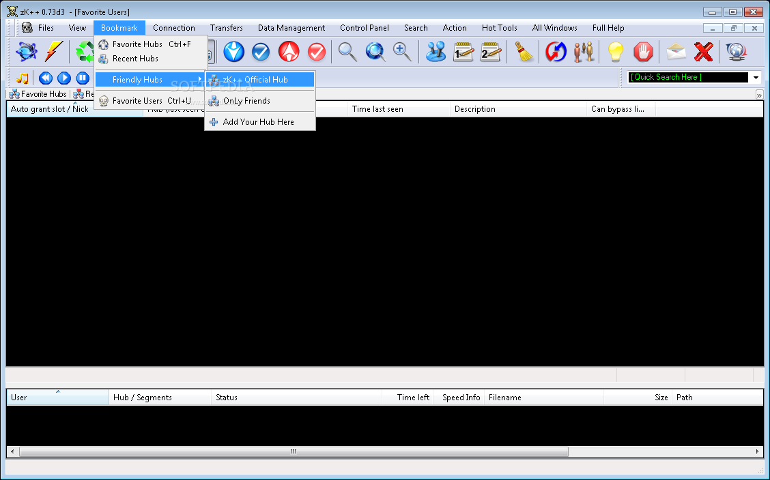770x480 pixels.
Task: Sort transfers by Speed Info column
Action: [x=459, y=397]
